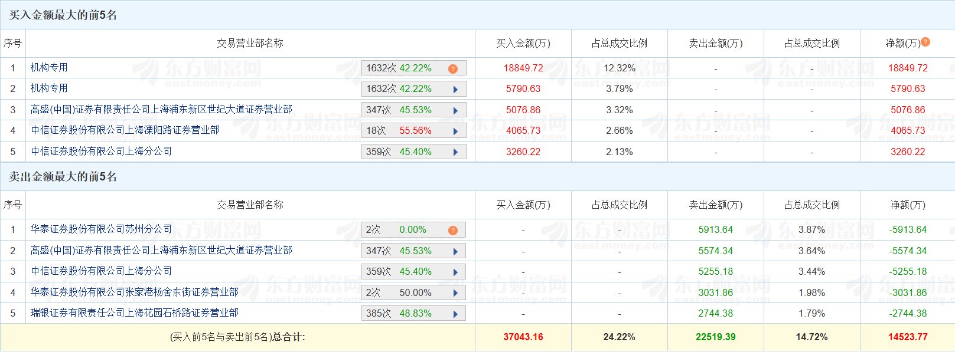955x352 pixels.
Task: Open 瑞银证券上海花园石桥路证券营业部 link
Action: click(x=135, y=313)
